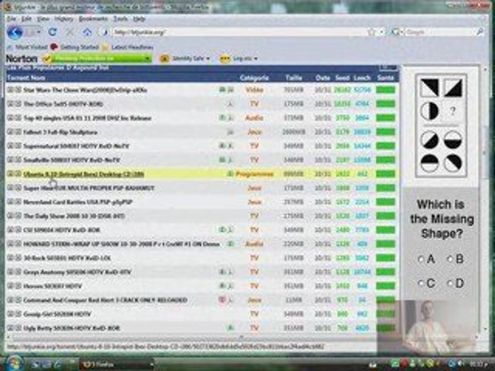Click leftmost icon before Star Wars torrent
Image resolution: width=495 pixels, height=371 pixels.
tap(10, 90)
